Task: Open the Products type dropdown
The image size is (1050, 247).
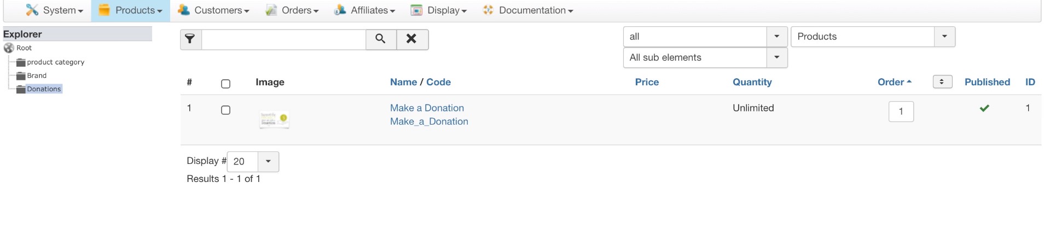Action: pos(944,37)
